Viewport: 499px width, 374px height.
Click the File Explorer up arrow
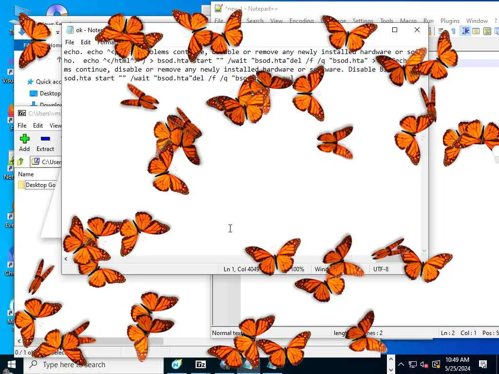coord(59,59)
